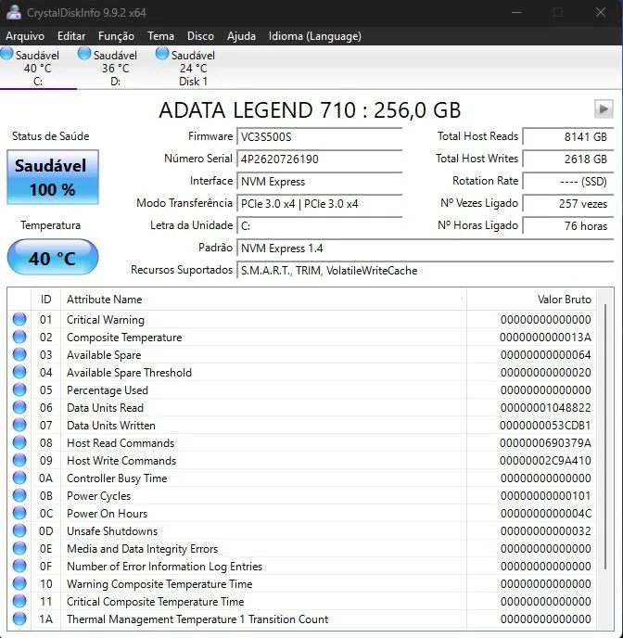Click the Total Host Writes value 2618 GB
Image resolution: width=623 pixels, height=638 pixels.
568,159
